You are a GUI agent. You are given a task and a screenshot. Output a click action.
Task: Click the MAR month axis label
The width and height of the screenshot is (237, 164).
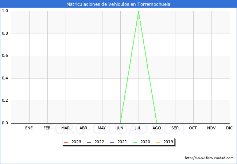point(65,128)
